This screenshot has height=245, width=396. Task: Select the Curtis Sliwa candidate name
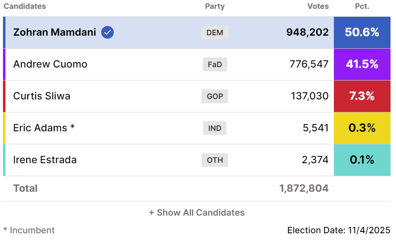42,96
